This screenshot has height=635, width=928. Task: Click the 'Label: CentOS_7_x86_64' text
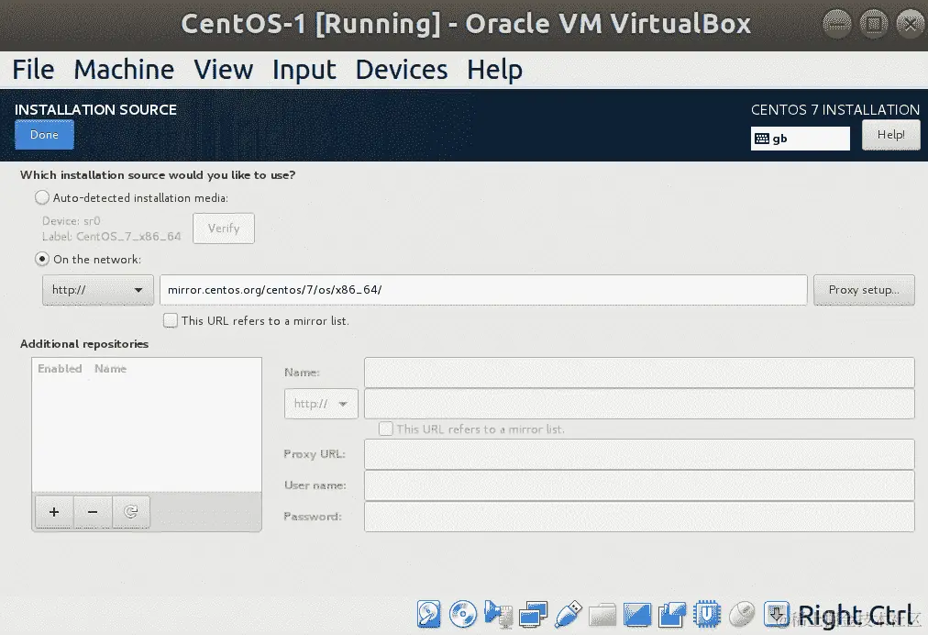click(x=111, y=237)
